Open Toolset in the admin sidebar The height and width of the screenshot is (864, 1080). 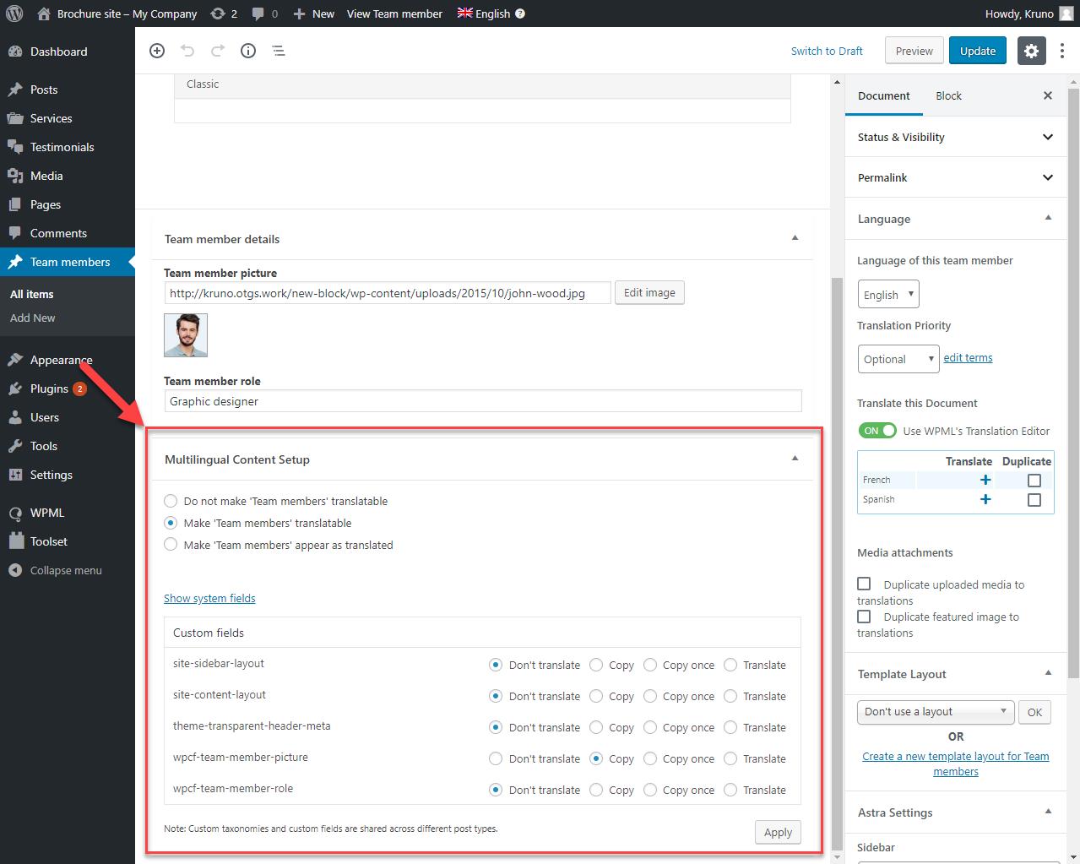[49, 541]
